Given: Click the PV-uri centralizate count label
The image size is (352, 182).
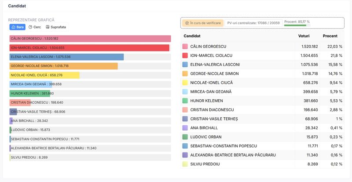Looking at the screenshot, I should coord(253,22).
